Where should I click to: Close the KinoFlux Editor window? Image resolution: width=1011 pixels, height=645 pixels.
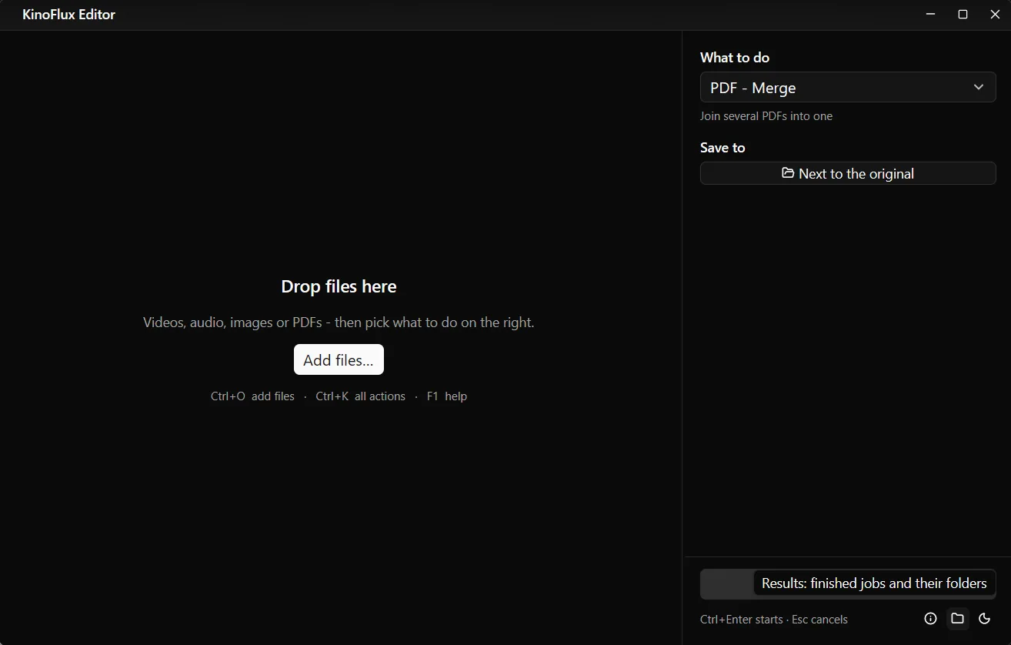tap(995, 15)
